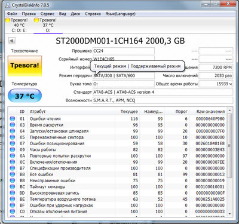
Task: Open the Сервис menu
Action: 47,14
